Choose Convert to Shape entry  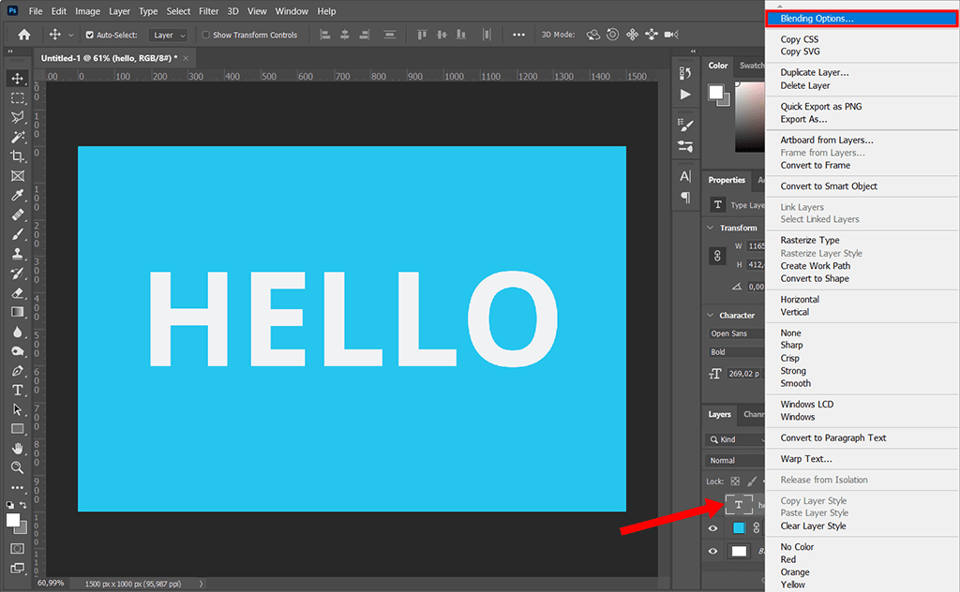[815, 278]
